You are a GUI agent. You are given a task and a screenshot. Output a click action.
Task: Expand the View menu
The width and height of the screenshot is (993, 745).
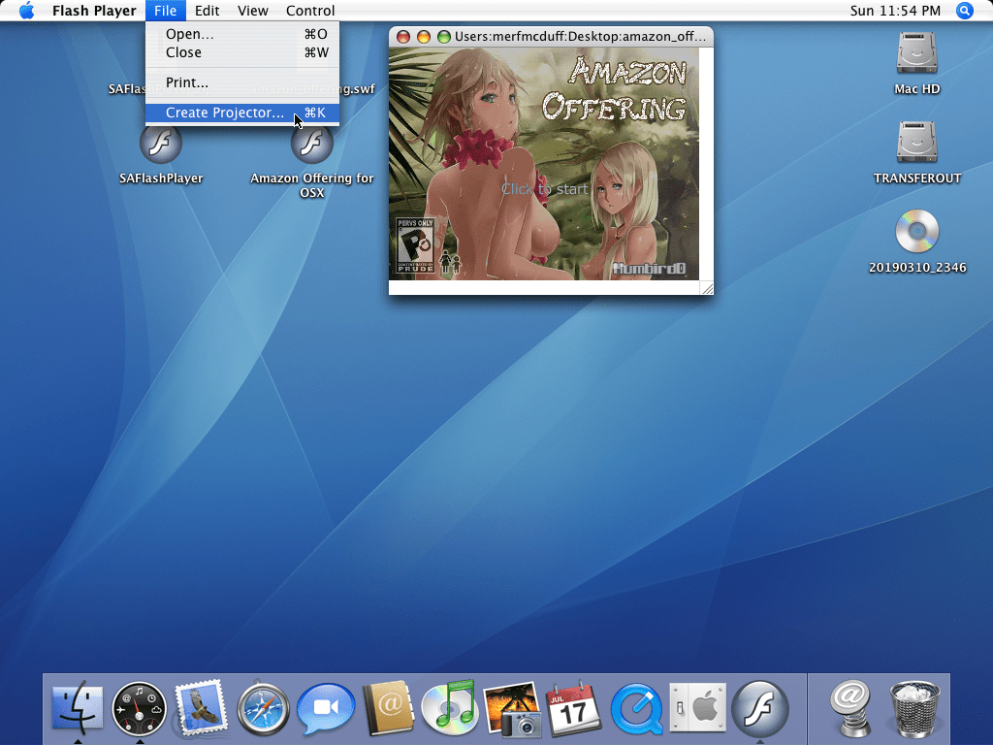coord(253,11)
